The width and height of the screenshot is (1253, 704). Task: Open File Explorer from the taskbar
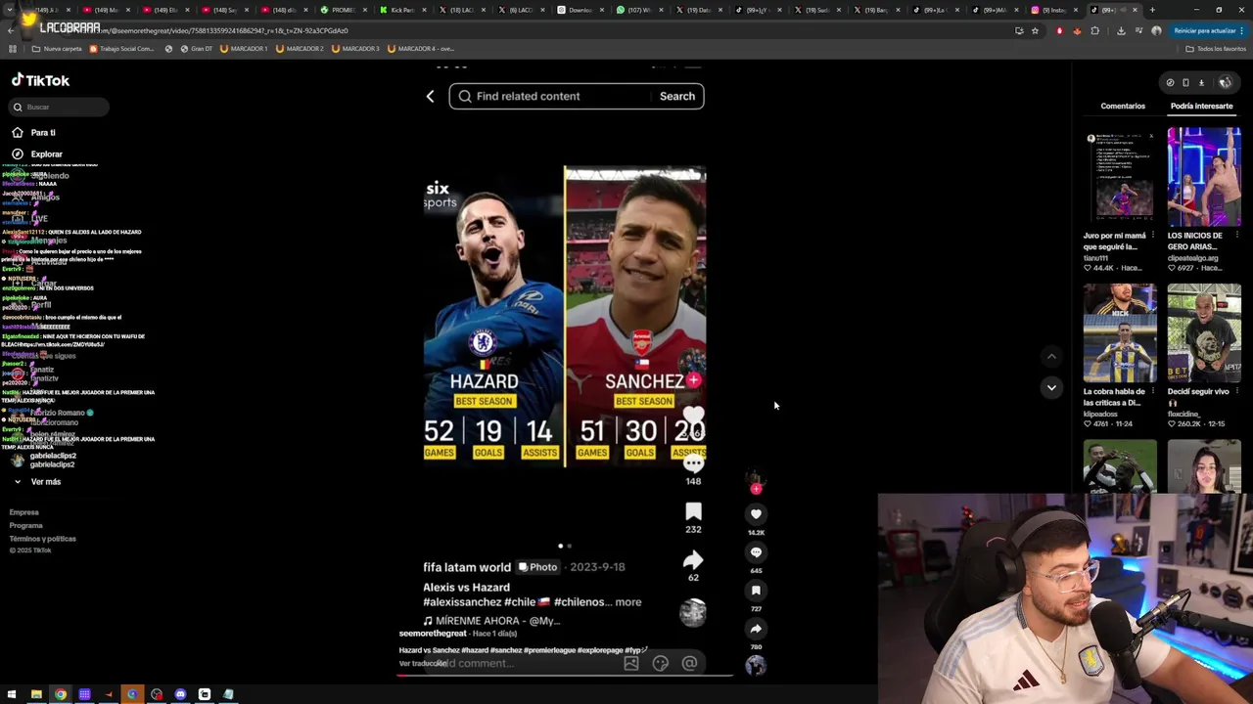[36, 695]
